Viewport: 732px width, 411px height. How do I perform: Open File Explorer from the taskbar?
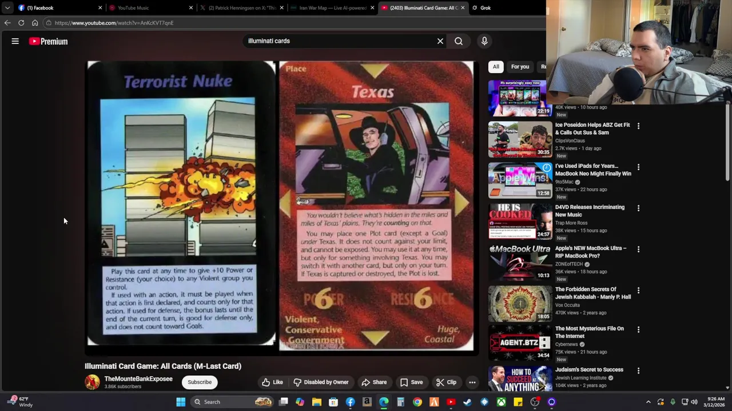pos(317,402)
